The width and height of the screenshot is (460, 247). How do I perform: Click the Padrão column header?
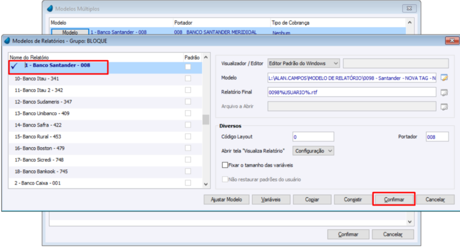(192, 57)
